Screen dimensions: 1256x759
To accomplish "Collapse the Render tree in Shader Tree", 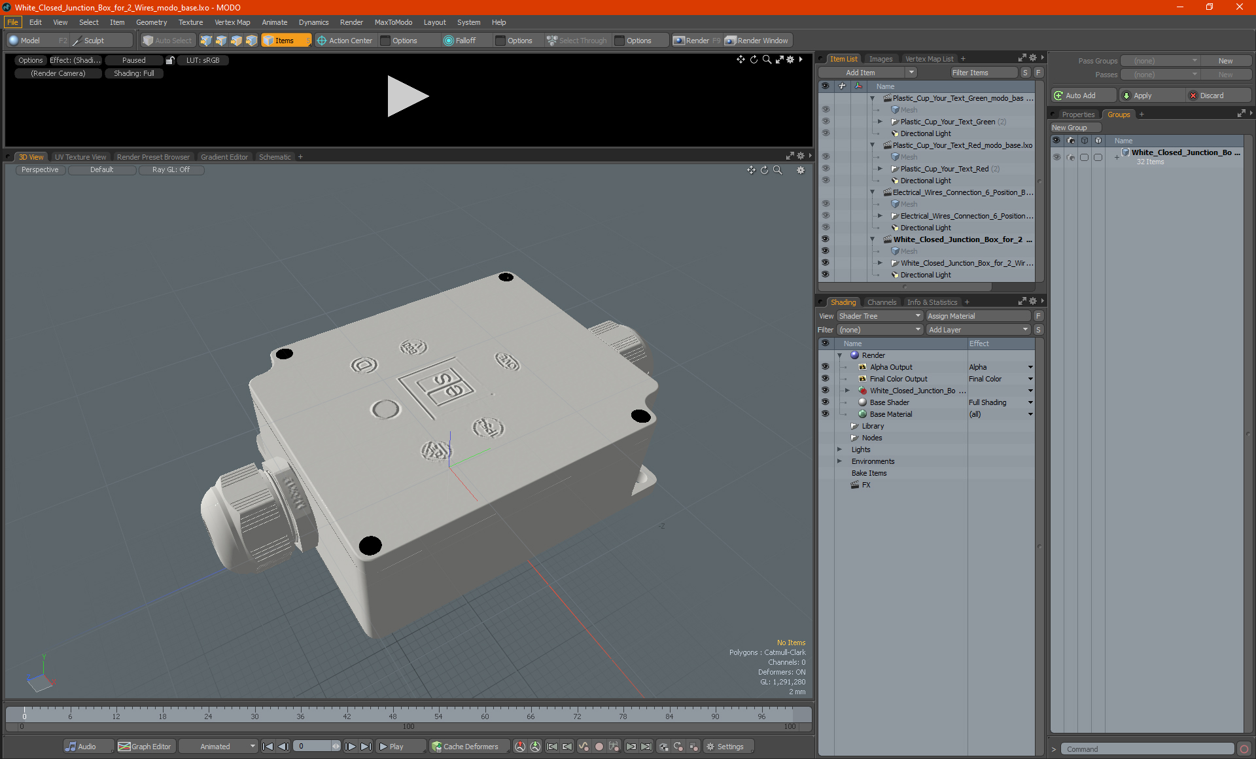I will [x=840, y=355].
